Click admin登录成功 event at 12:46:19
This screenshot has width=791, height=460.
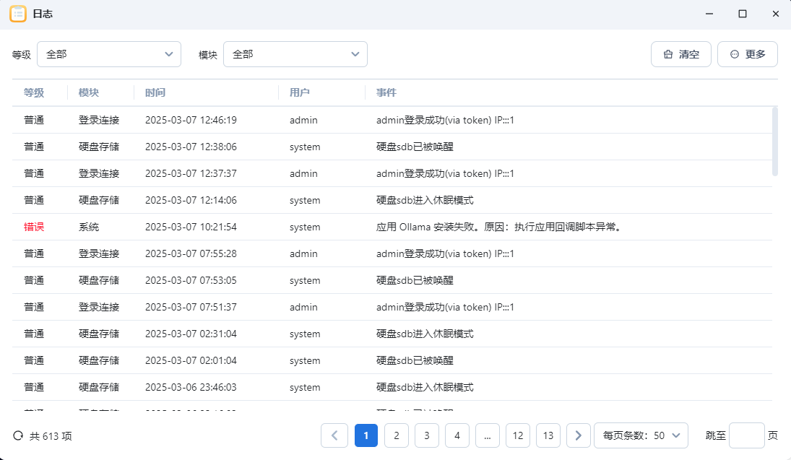(445, 120)
